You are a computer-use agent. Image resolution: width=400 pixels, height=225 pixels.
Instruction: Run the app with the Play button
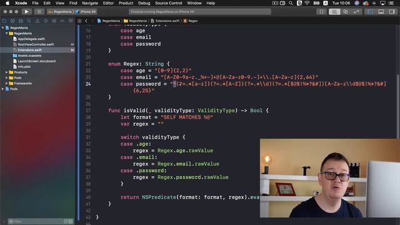pyautogui.click(x=26, y=12)
